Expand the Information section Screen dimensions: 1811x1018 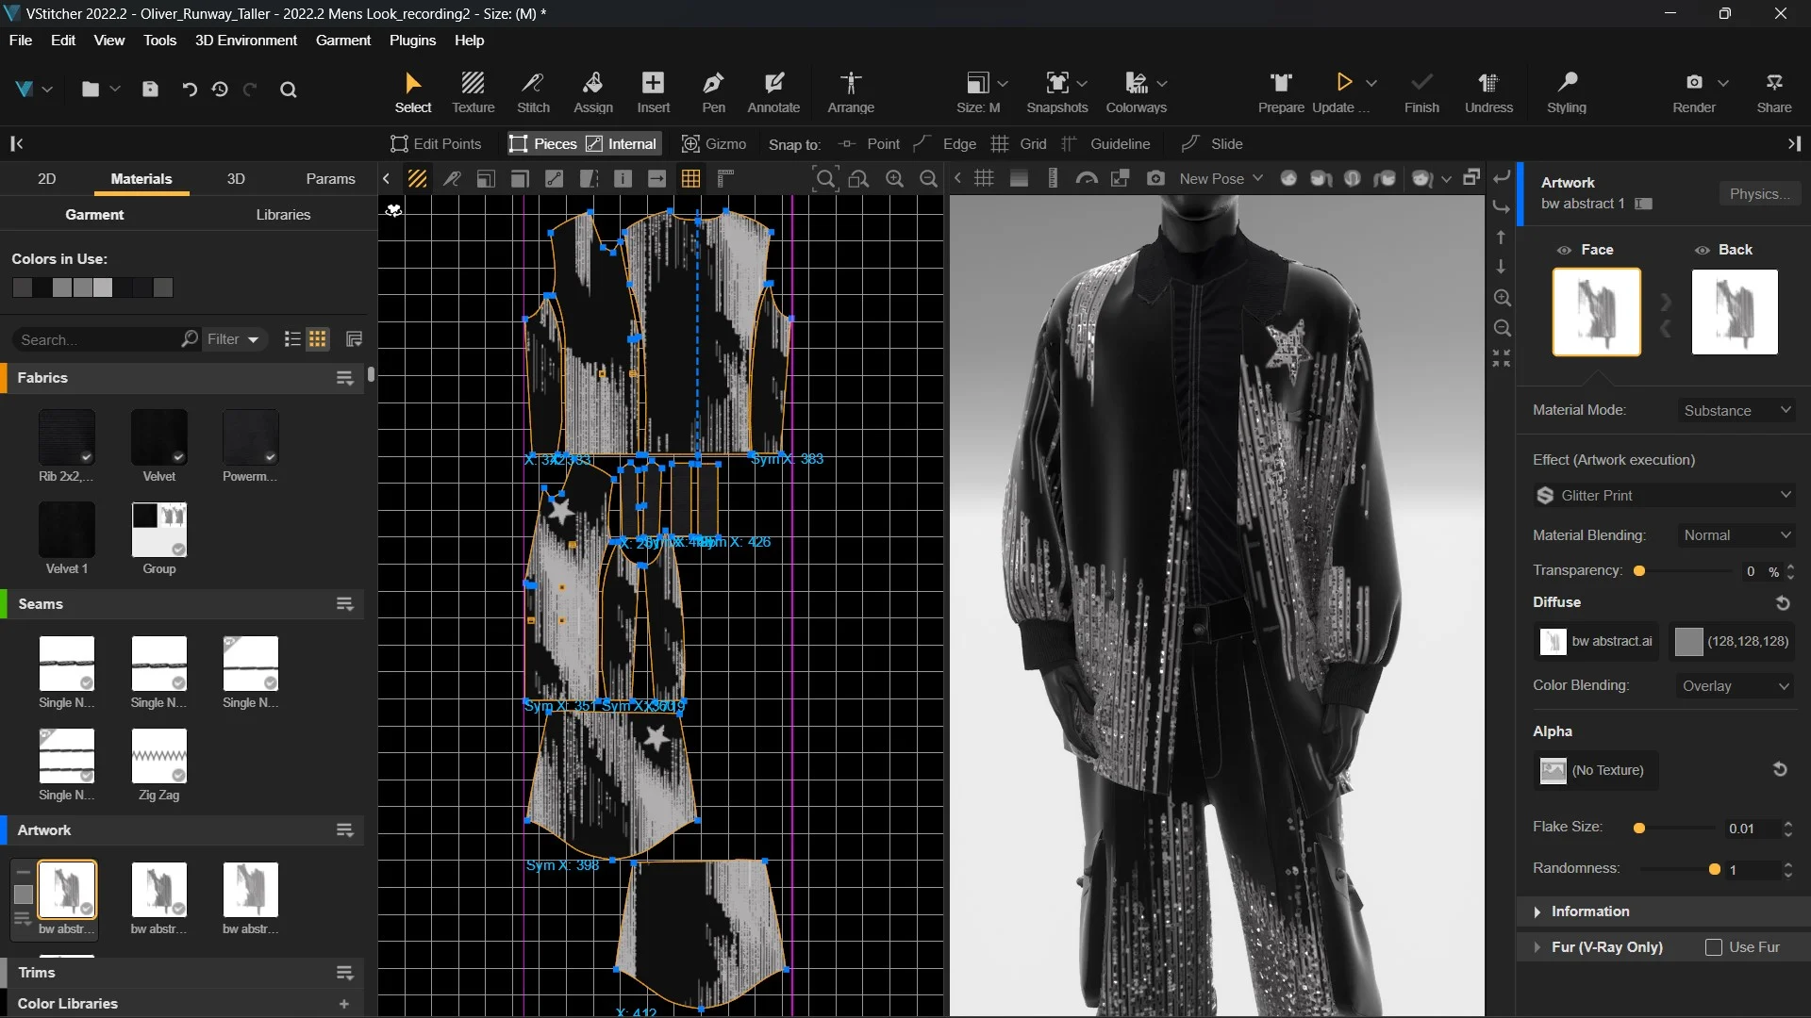coord(1589,911)
